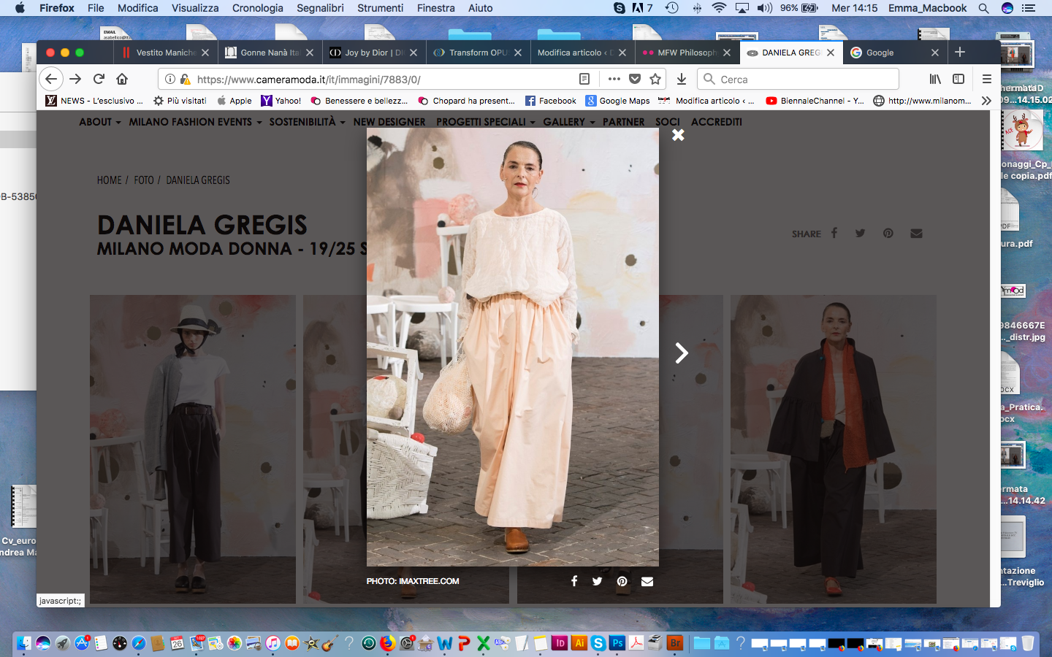This screenshot has width=1052, height=657.
Task: Open the Firefox Library menu
Action: [x=935, y=79]
